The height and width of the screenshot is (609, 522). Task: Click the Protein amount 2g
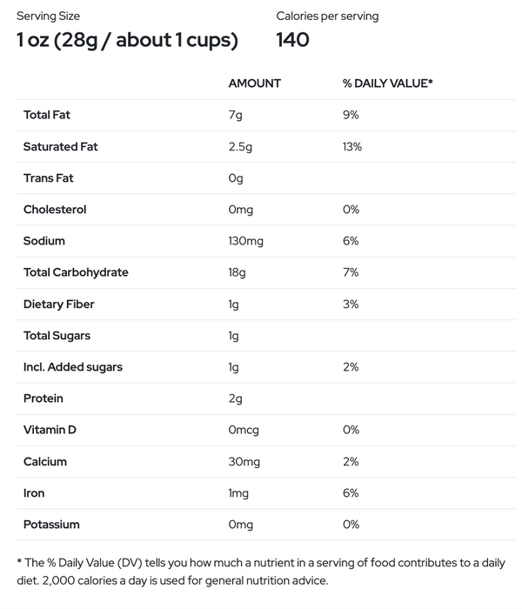pyautogui.click(x=235, y=398)
